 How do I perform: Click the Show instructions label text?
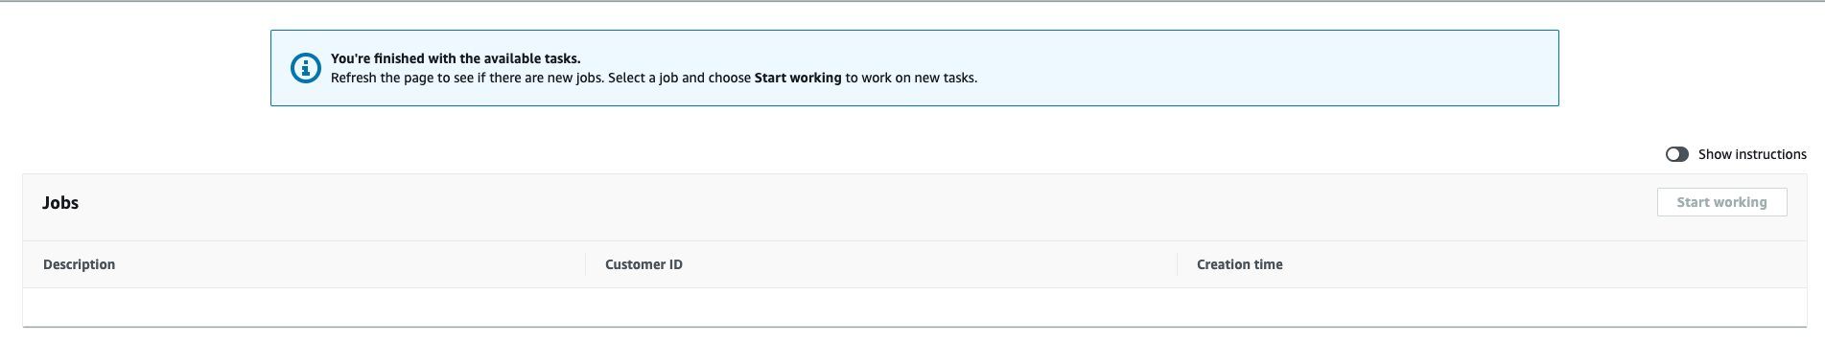tap(1752, 154)
